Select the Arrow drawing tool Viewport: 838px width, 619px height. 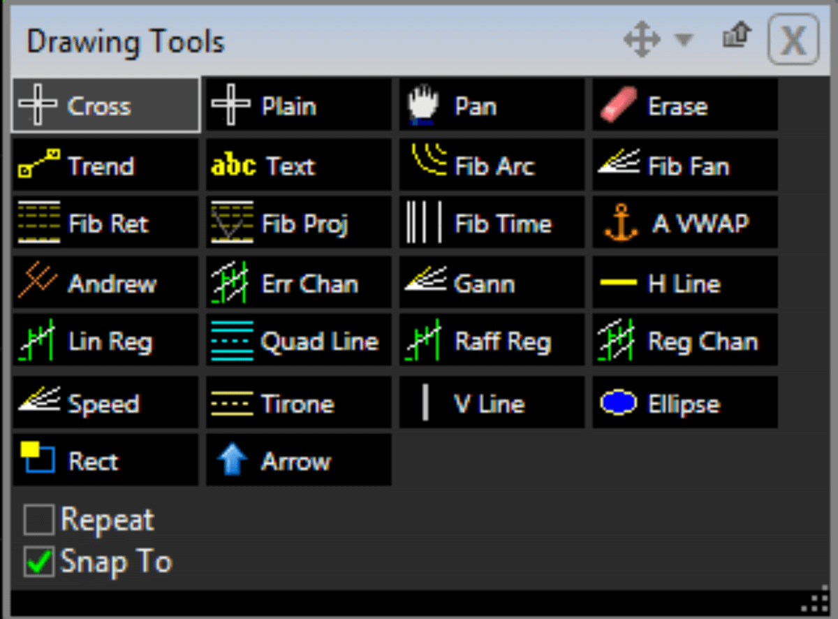tap(299, 460)
